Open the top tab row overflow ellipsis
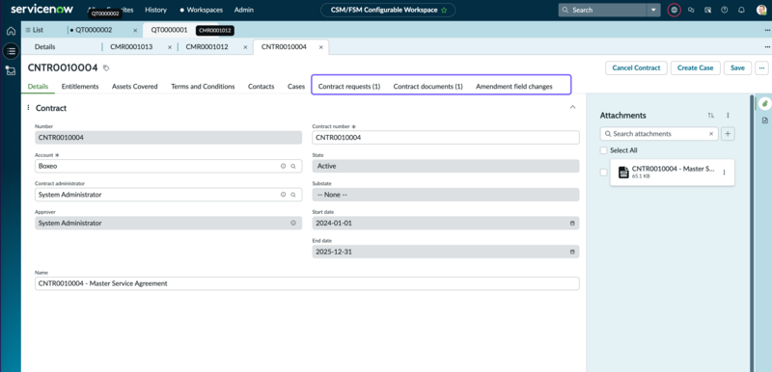Viewport: 772px width, 372px height. tap(767, 31)
